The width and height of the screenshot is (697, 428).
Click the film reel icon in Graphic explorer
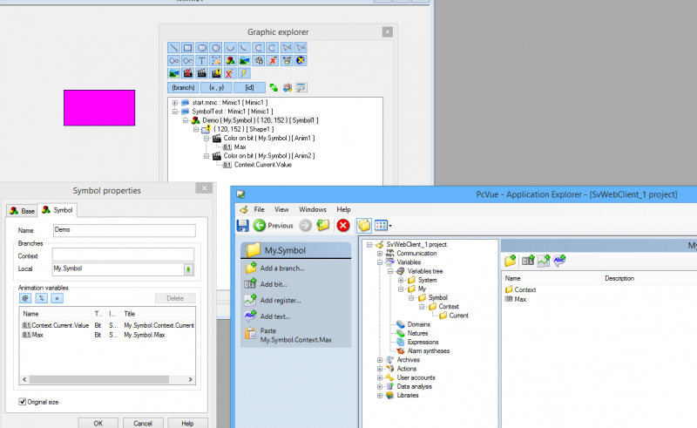pyautogui.click(x=259, y=60)
